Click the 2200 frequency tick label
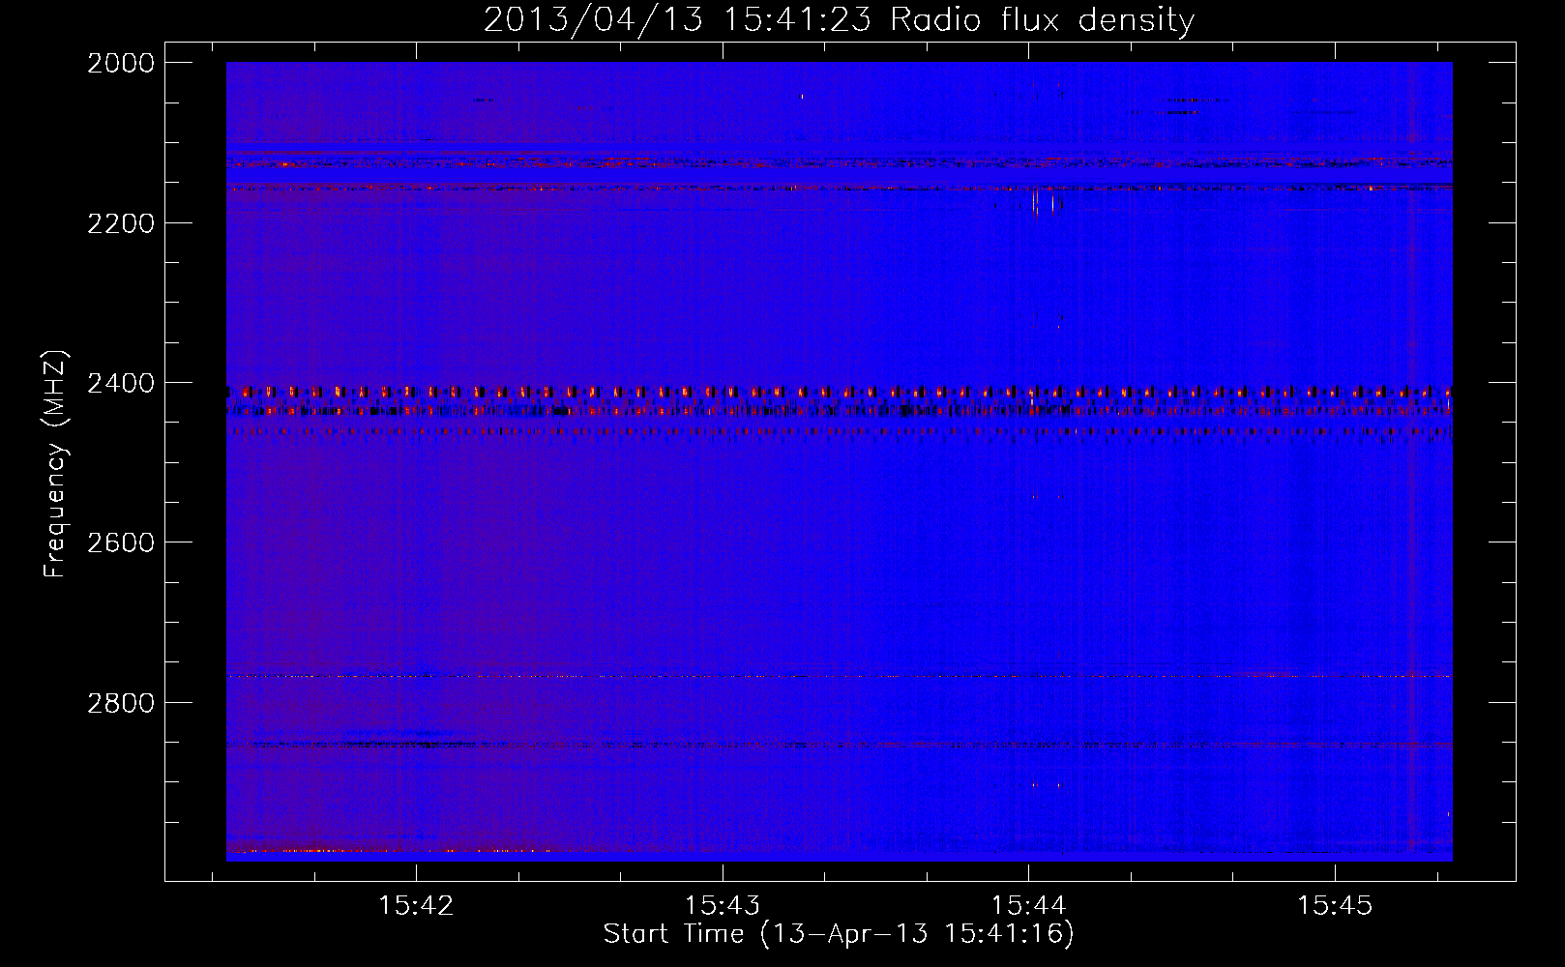The width and height of the screenshot is (1565, 967). 121,223
